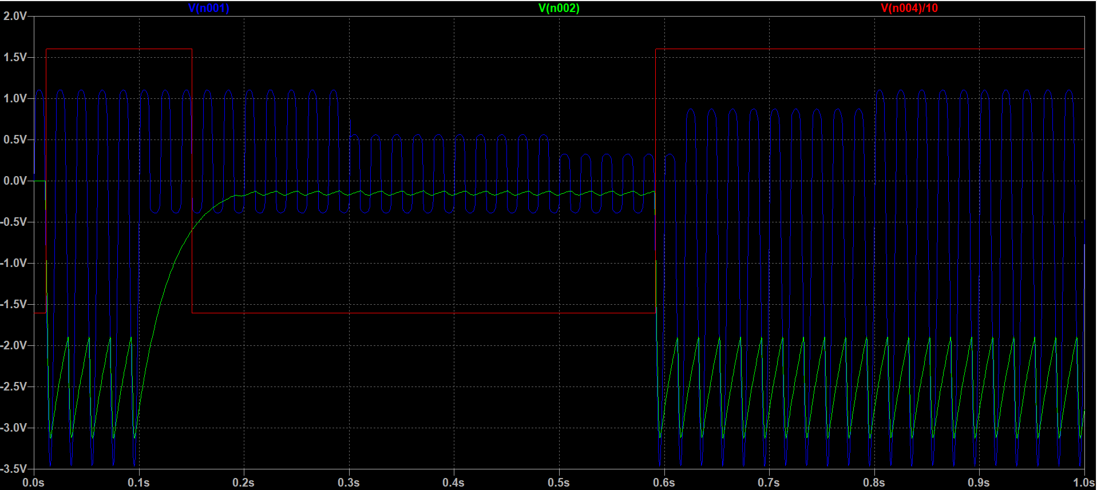Image resolution: width=1097 pixels, height=490 pixels.
Task: Click the 0.6s time axis label
Action: (x=664, y=483)
